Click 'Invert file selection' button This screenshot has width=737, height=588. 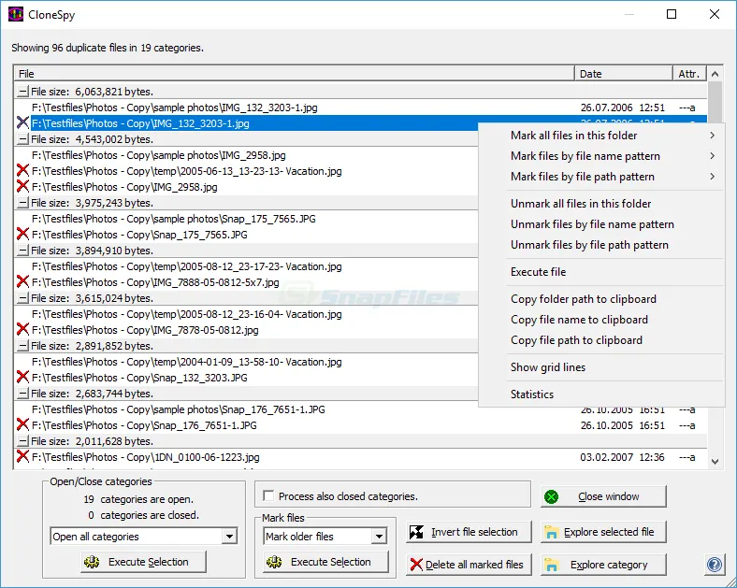(x=469, y=532)
